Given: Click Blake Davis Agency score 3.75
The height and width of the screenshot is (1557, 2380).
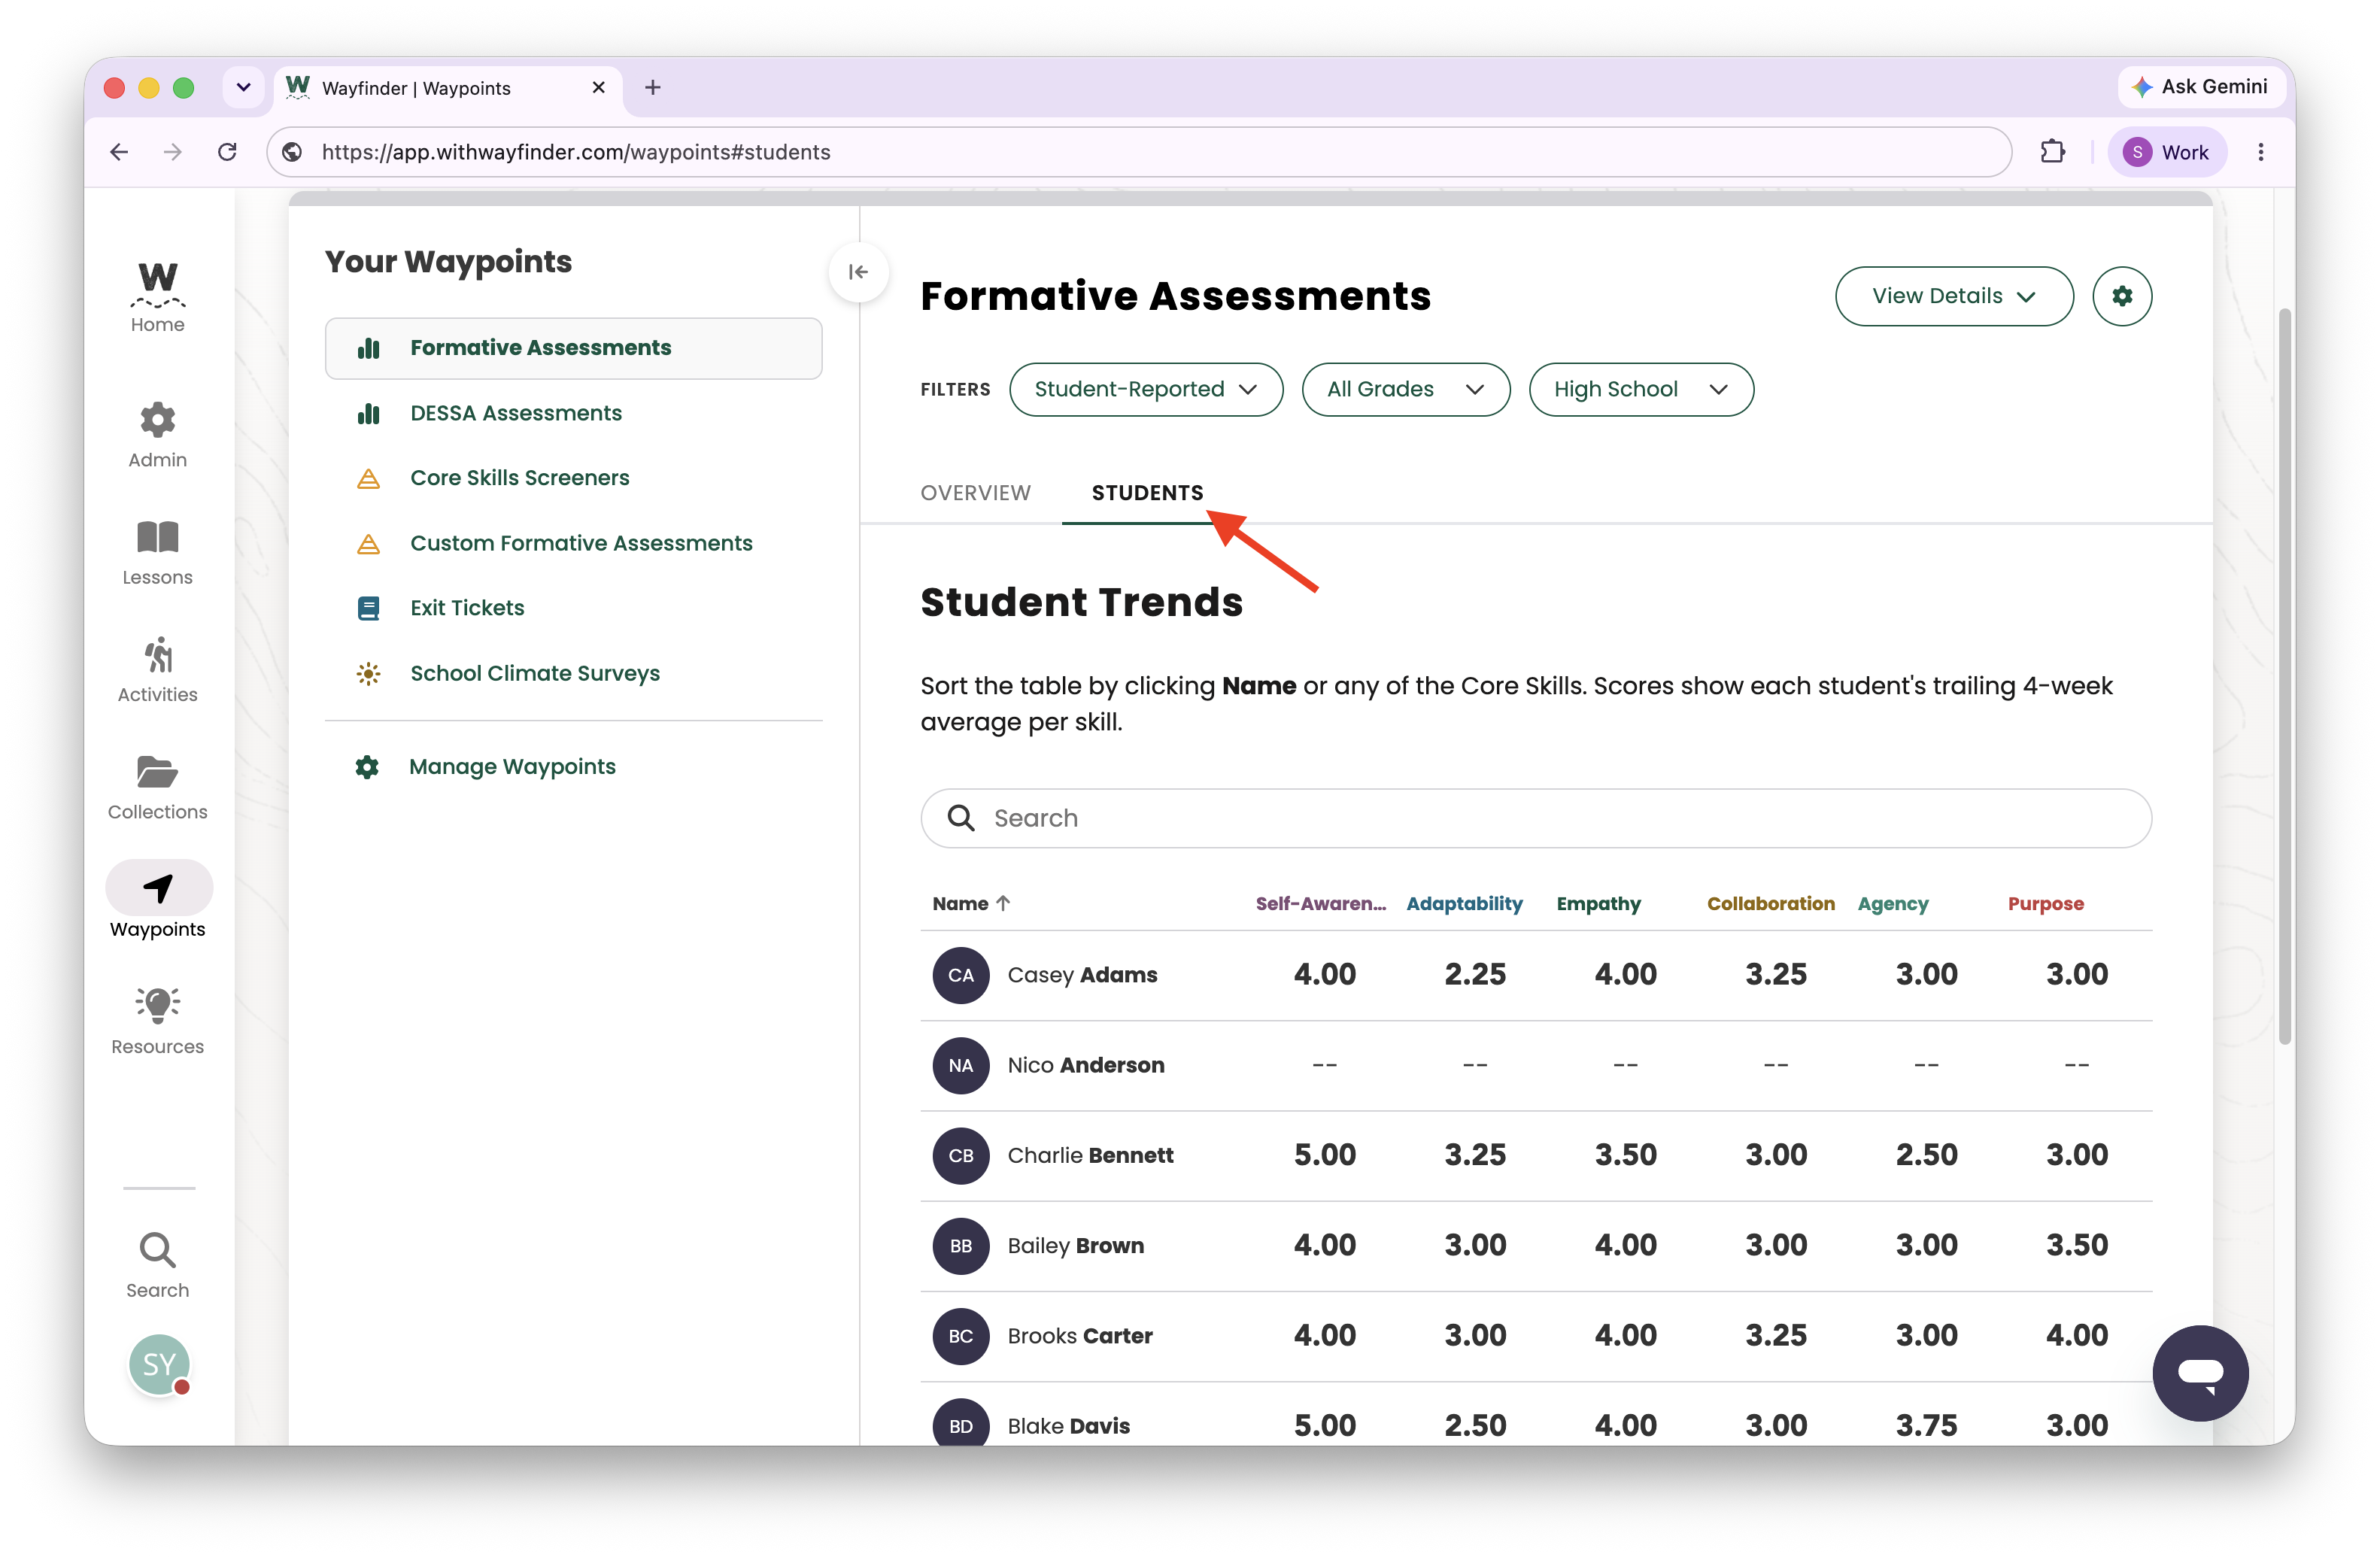Looking at the screenshot, I should [x=1926, y=1425].
